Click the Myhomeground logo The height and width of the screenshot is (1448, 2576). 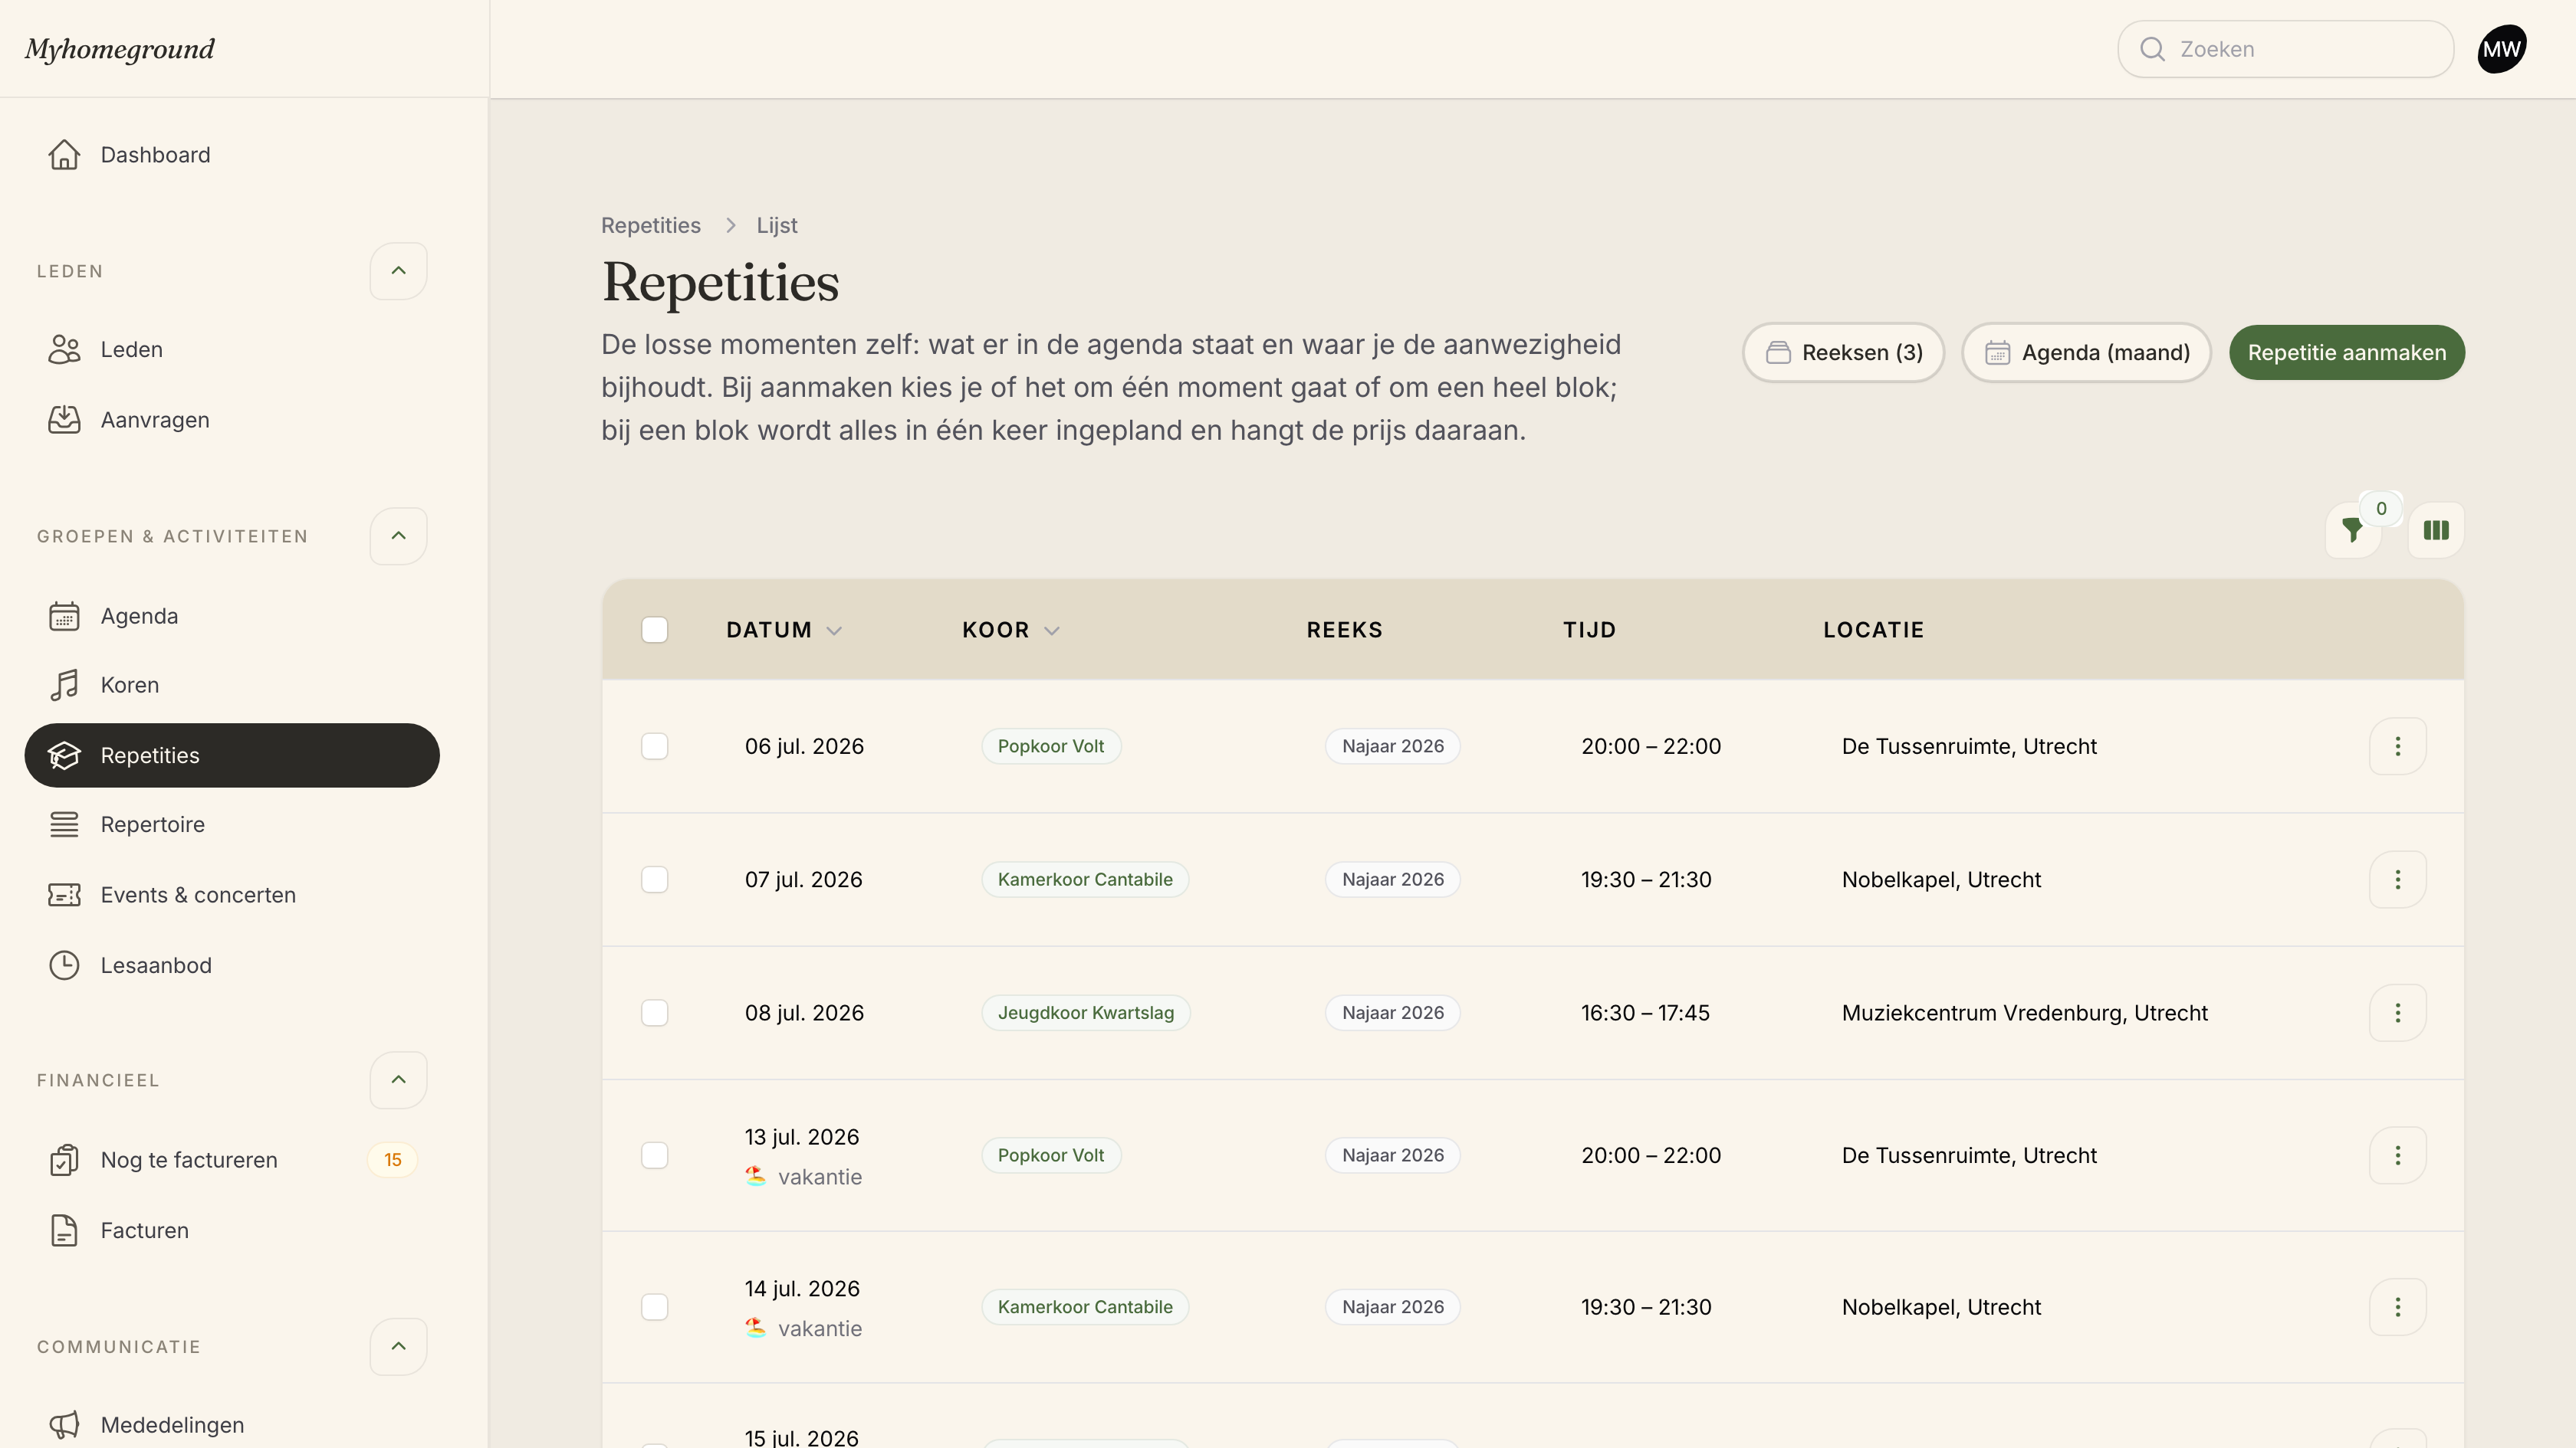click(x=120, y=49)
